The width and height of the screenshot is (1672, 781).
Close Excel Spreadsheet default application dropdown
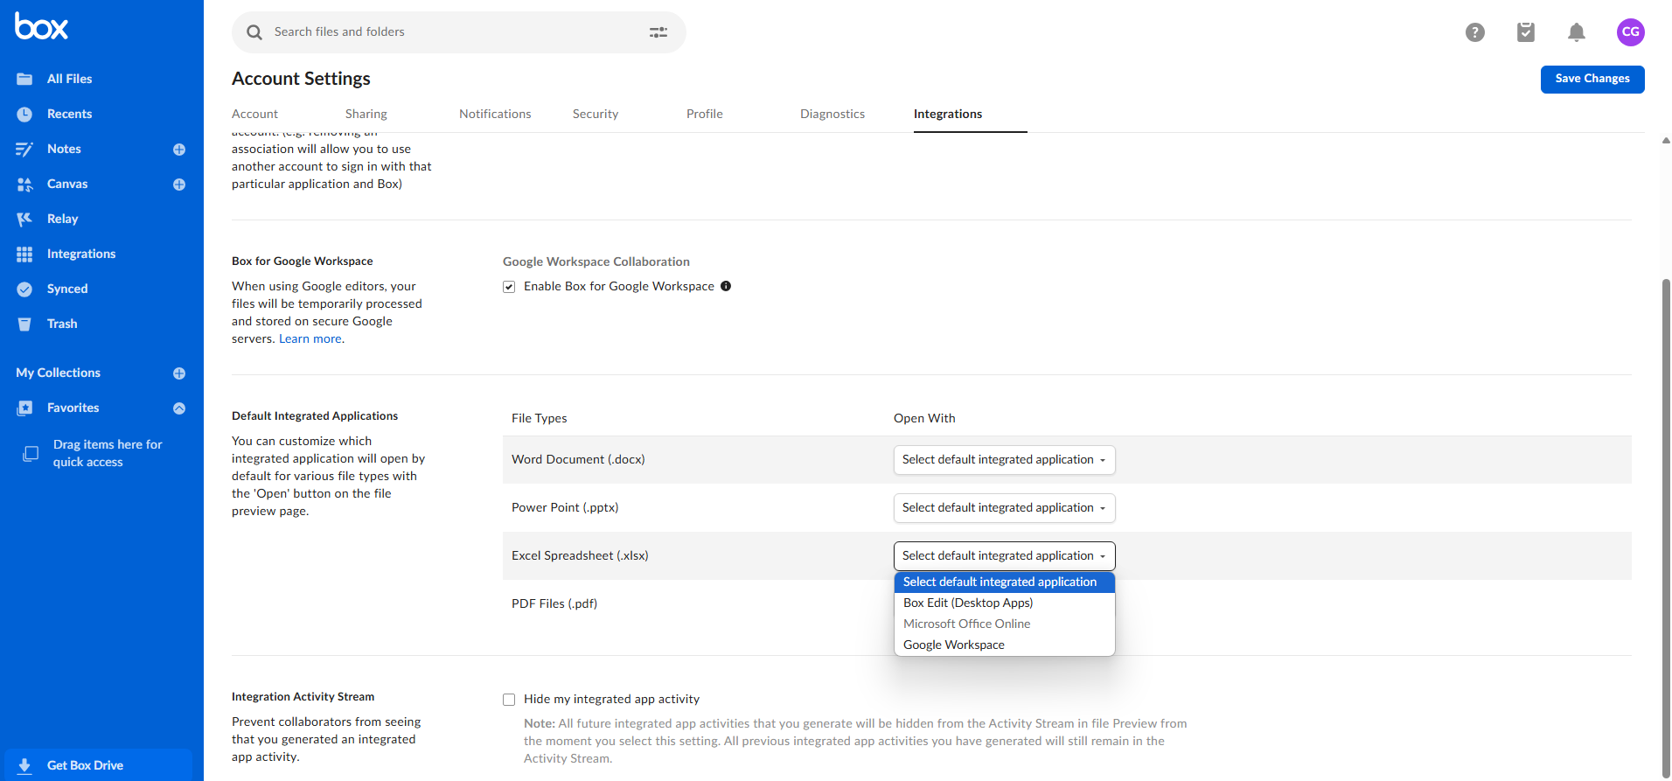pyautogui.click(x=1004, y=556)
